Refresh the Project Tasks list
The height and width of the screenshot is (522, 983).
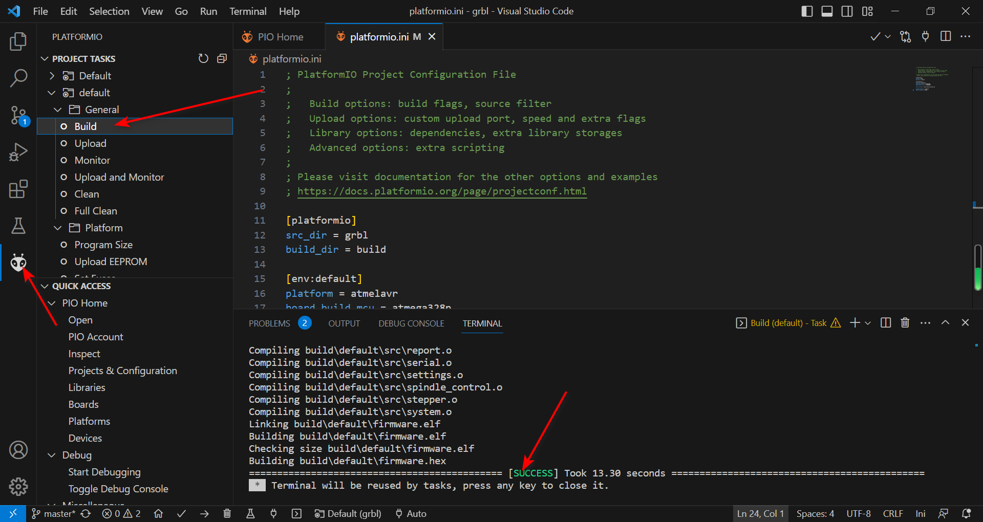[203, 59]
